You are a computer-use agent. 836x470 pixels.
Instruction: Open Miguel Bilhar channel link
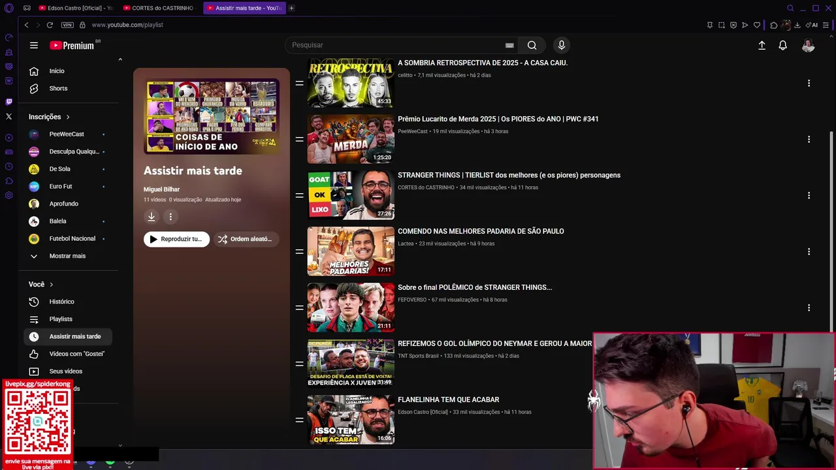pyautogui.click(x=161, y=189)
